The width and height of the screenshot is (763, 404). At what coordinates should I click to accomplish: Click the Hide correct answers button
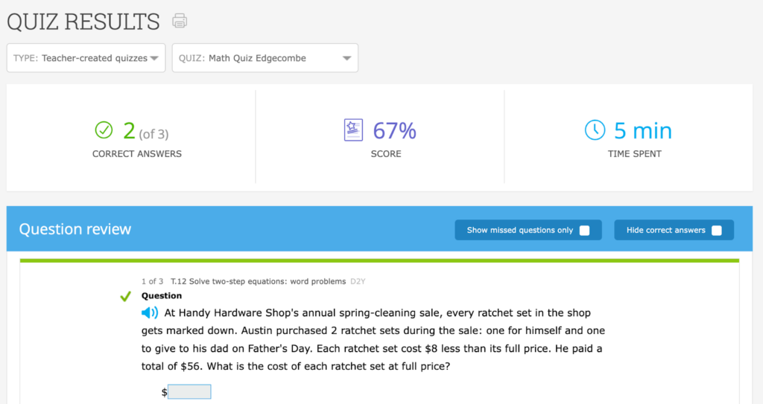tap(674, 230)
